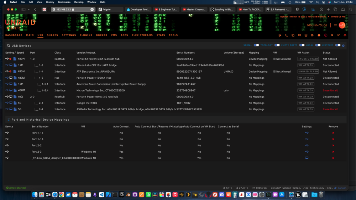Open the red notifications bell
This screenshot has height=200, width=356.
tap(345, 36)
